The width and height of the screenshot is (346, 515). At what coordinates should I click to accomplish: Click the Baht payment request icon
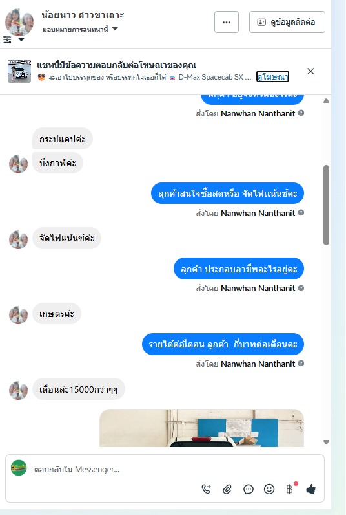click(290, 489)
